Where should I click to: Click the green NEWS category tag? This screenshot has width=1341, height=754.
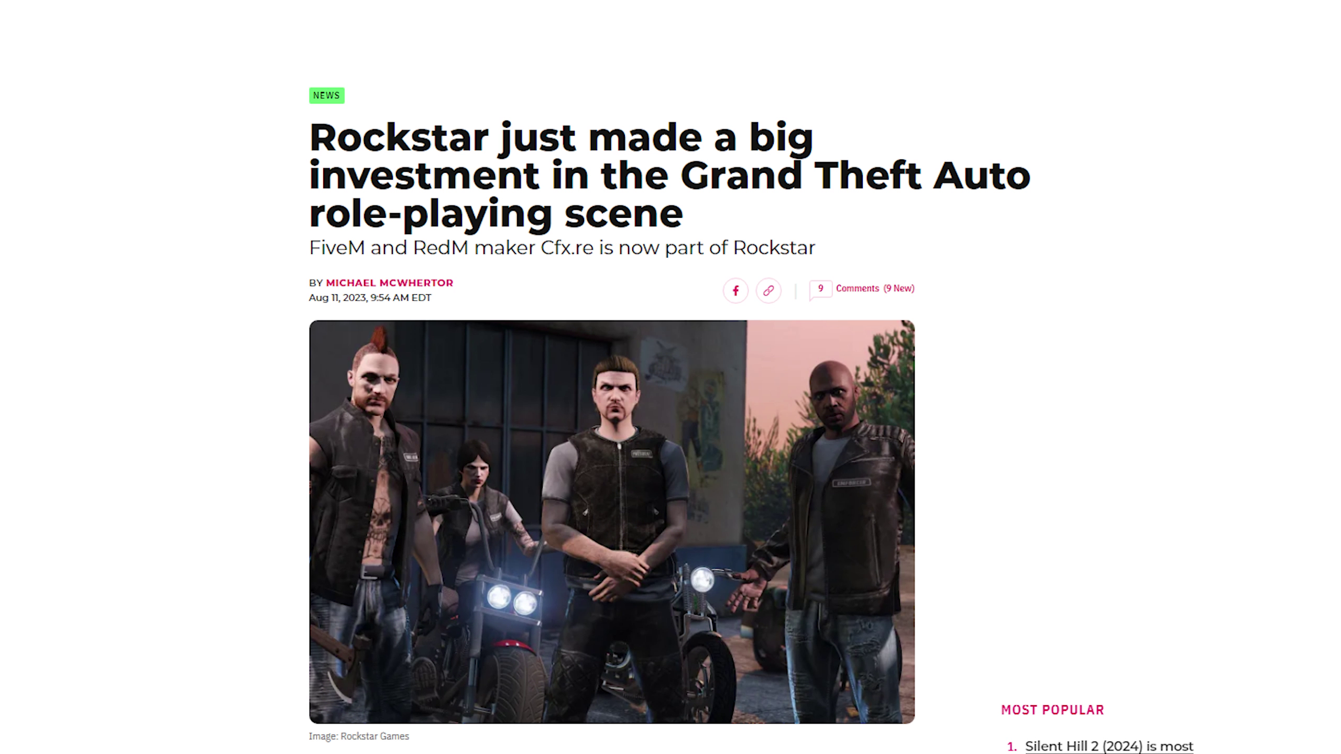click(x=326, y=95)
